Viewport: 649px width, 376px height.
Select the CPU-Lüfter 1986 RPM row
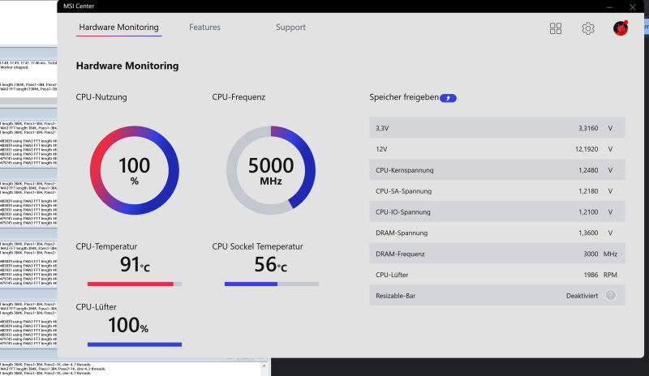click(497, 275)
